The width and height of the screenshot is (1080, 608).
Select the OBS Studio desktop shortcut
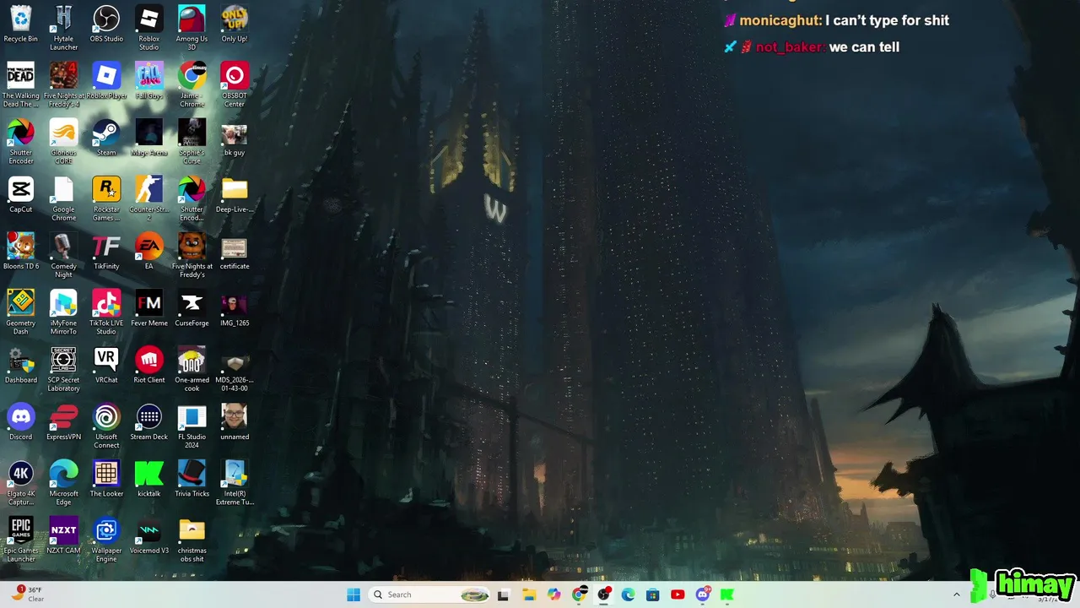(x=106, y=24)
